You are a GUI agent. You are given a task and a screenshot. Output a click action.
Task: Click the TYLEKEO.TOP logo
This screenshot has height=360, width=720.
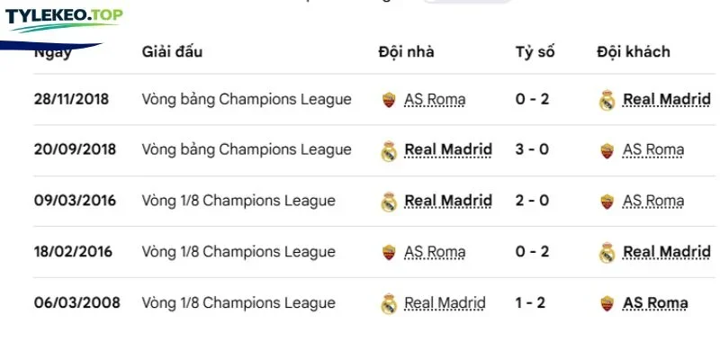64,19
